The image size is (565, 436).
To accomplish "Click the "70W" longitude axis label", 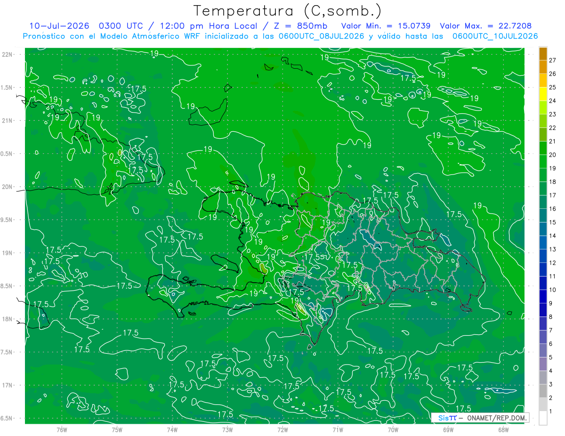I will (393, 429).
